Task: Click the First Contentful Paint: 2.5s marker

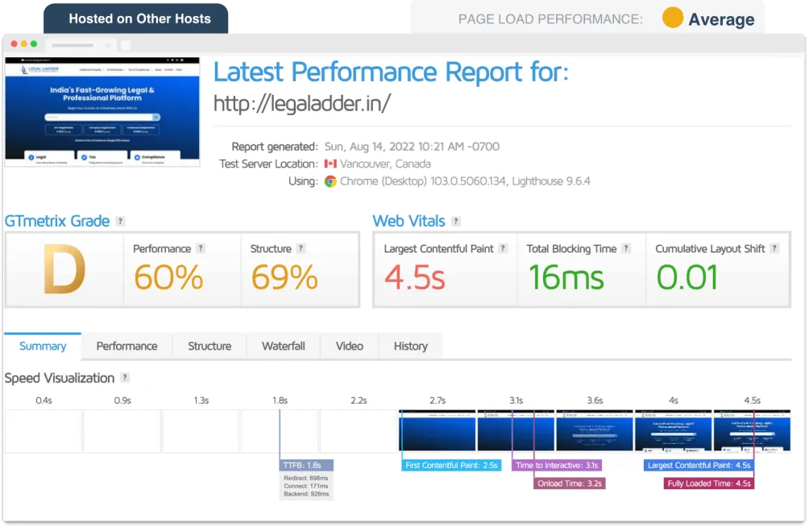Action: (451, 465)
